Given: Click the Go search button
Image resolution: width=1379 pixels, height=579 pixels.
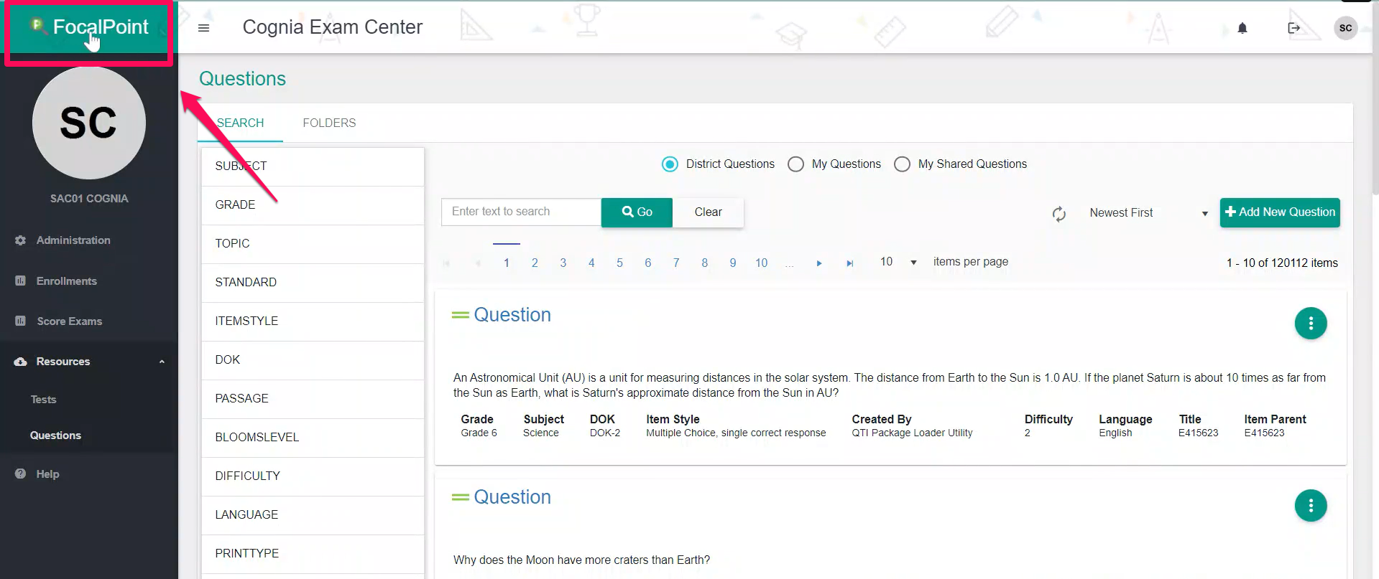Looking at the screenshot, I should click(x=637, y=212).
